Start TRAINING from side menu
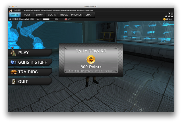182x123 pixels. 30,72
